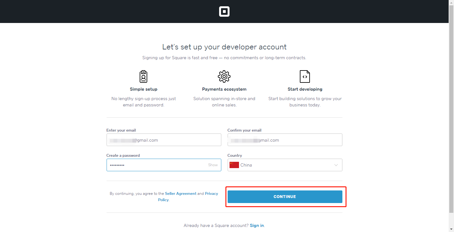Click the Create a password label
This screenshot has height=232, width=454.
123,156
